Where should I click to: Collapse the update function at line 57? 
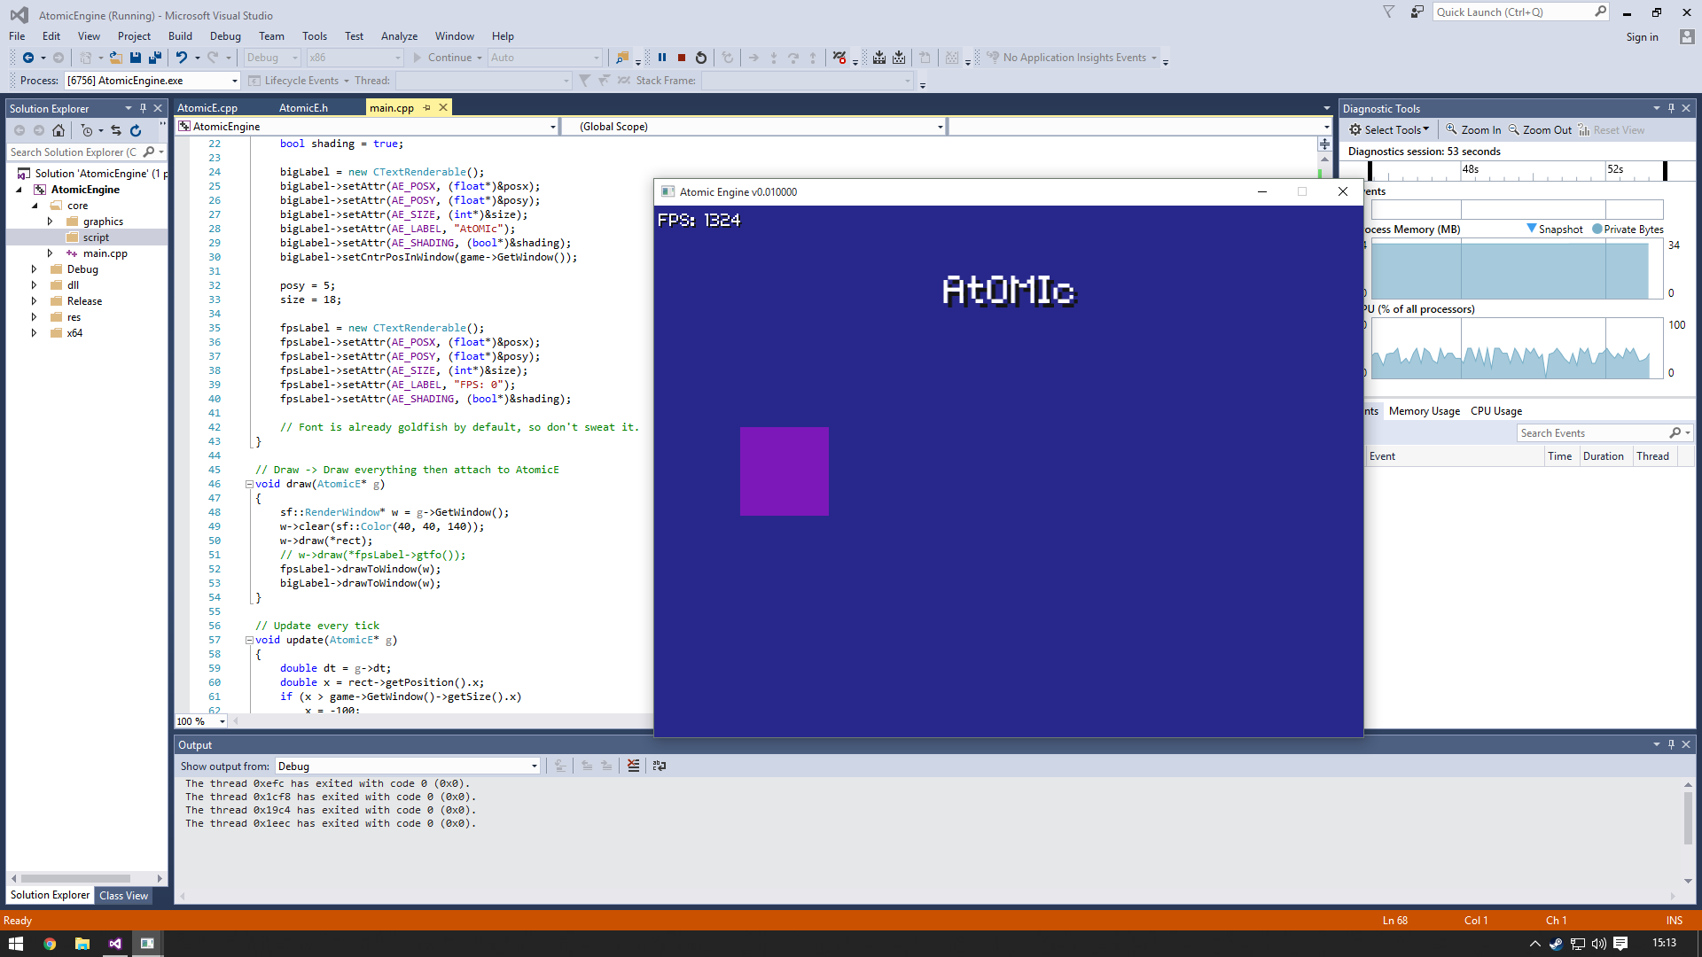pyautogui.click(x=249, y=640)
